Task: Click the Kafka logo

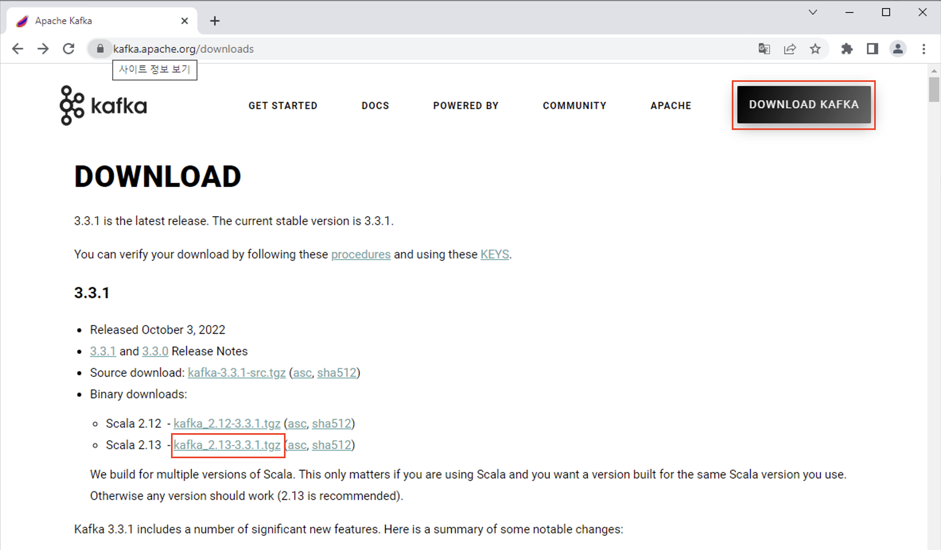Action: tap(103, 105)
